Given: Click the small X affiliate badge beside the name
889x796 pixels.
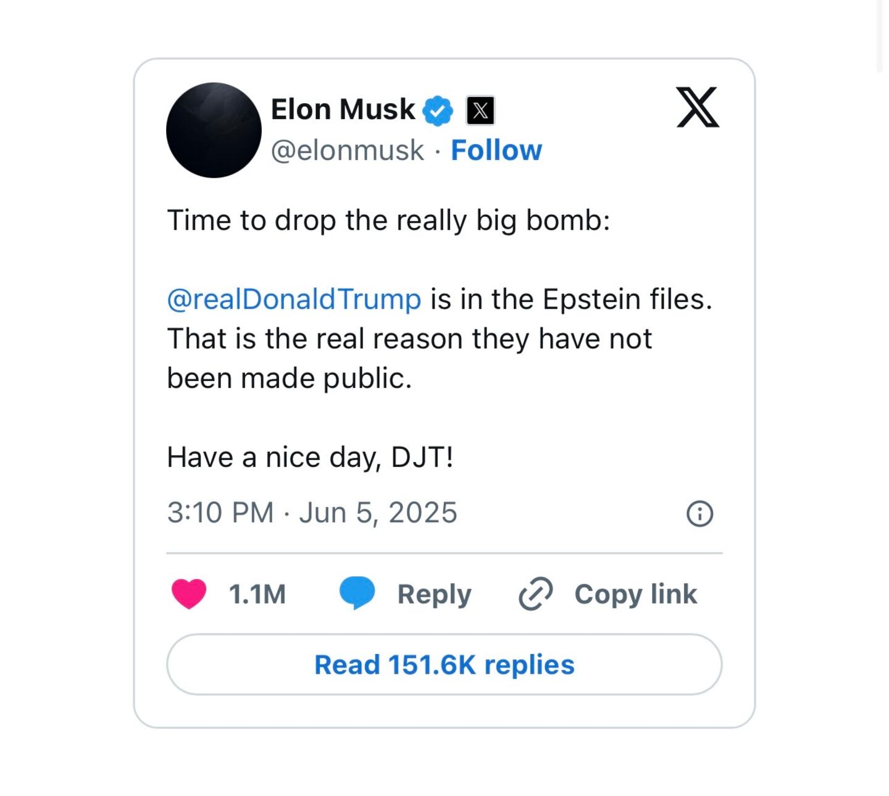Looking at the screenshot, I should pyautogui.click(x=480, y=111).
